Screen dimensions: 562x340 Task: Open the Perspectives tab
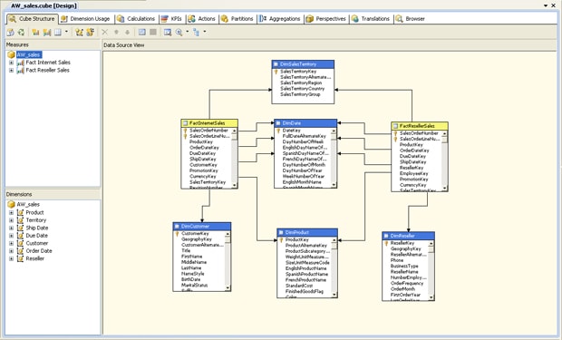(x=326, y=19)
